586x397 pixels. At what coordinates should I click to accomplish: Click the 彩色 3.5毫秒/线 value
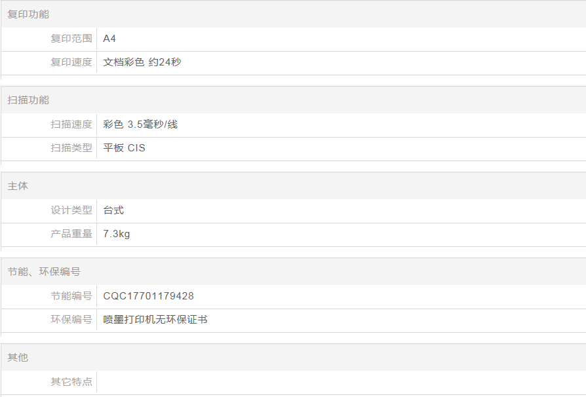pos(140,124)
